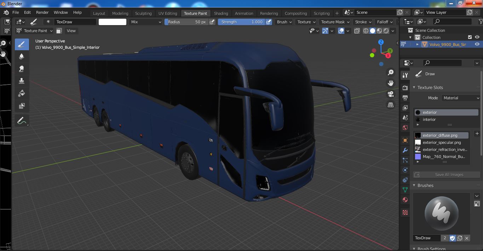
Task: Open the Edit menu
Action: [x=27, y=12]
